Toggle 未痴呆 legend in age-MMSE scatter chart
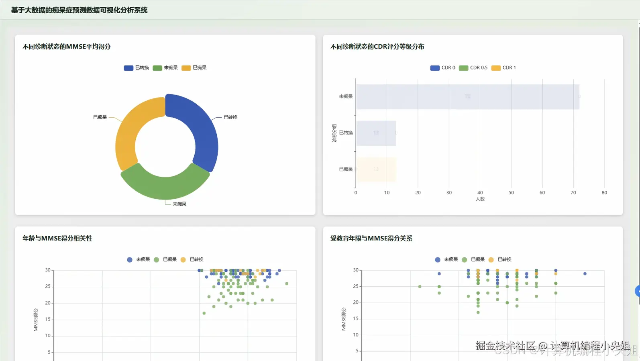 click(139, 259)
